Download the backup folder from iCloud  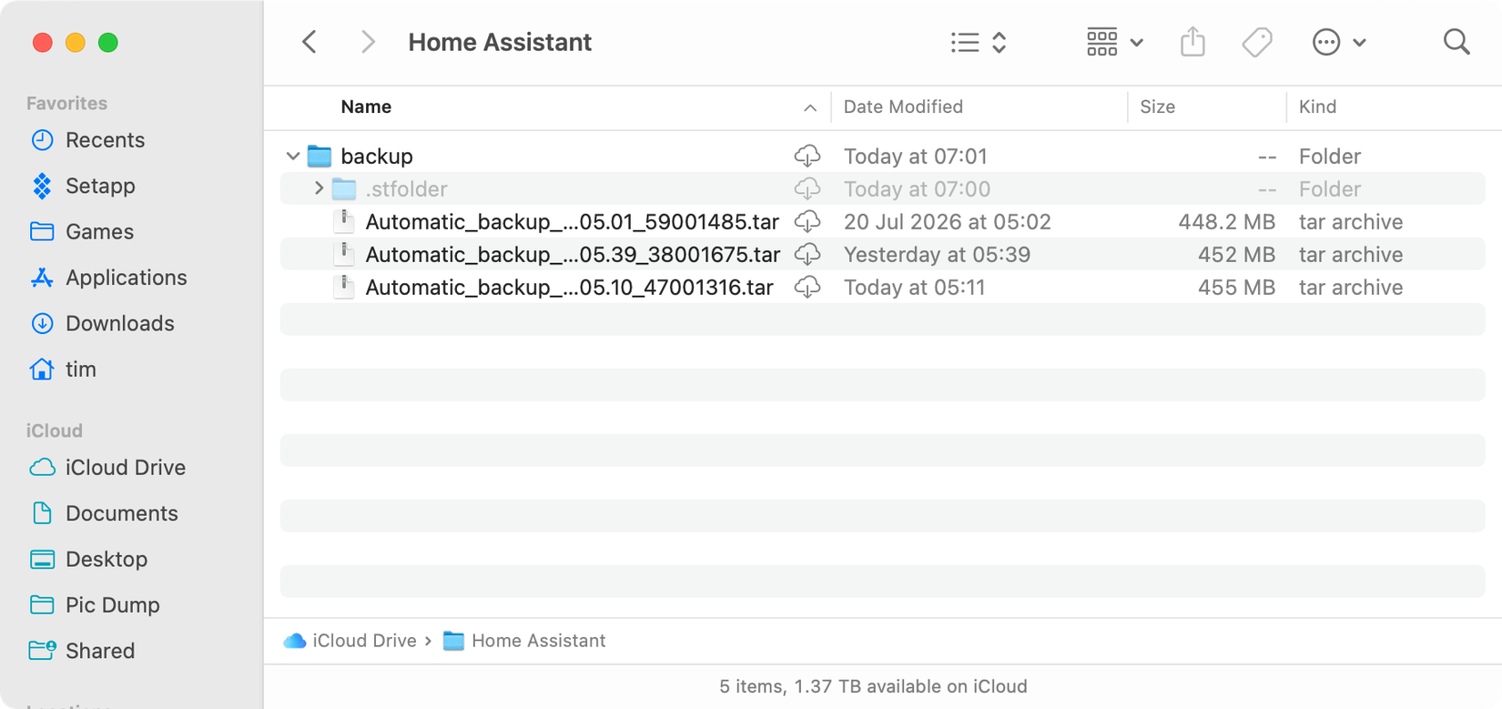807,156
